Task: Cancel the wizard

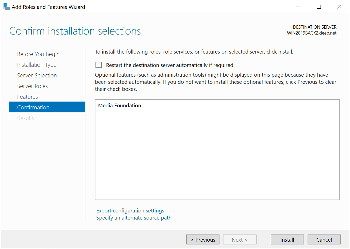Action: pos(324,240)
